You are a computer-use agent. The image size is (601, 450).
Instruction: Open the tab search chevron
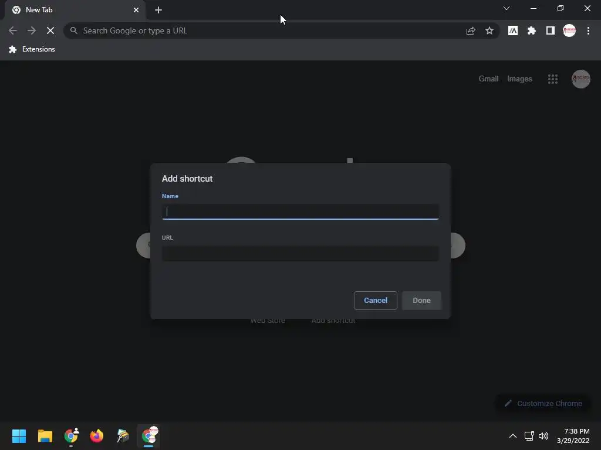(507, 8)
